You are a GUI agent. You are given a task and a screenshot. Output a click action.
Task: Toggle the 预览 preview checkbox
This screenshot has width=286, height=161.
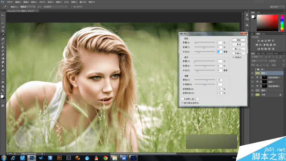(x=233, y=57)
